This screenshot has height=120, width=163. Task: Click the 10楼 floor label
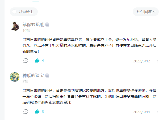(26, 31)
